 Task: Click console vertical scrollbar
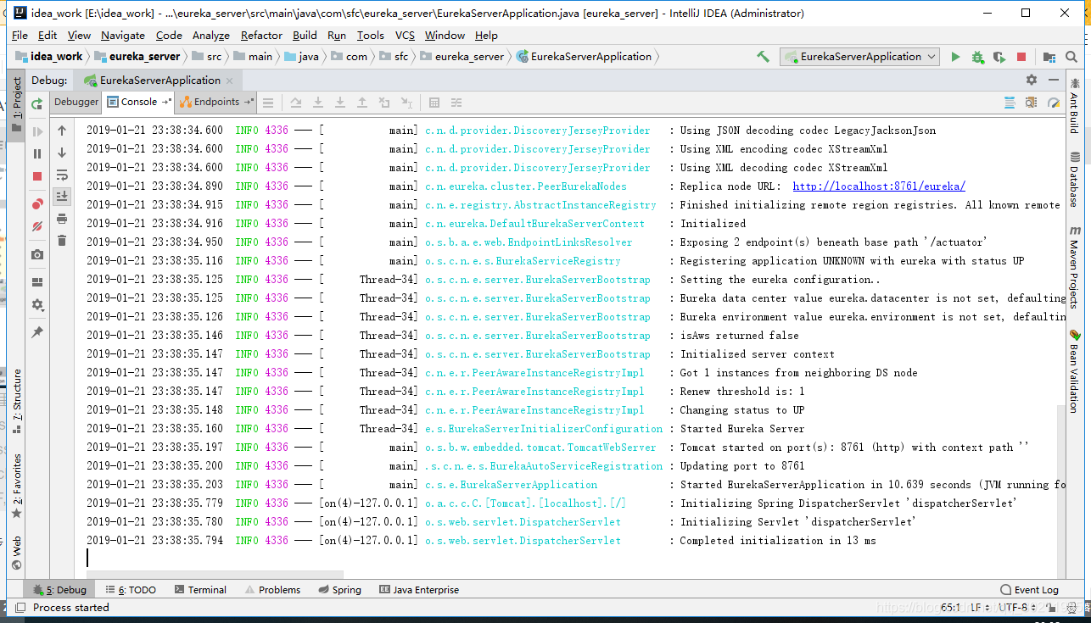click(x=1060, y=491)
